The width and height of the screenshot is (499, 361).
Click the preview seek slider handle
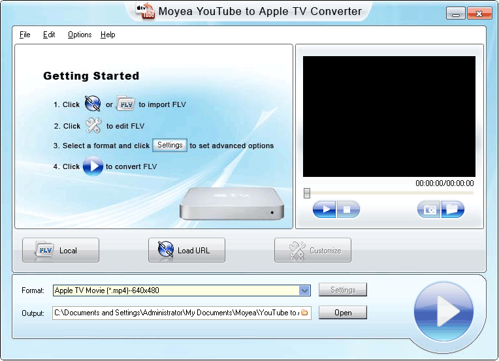point(307,193)
